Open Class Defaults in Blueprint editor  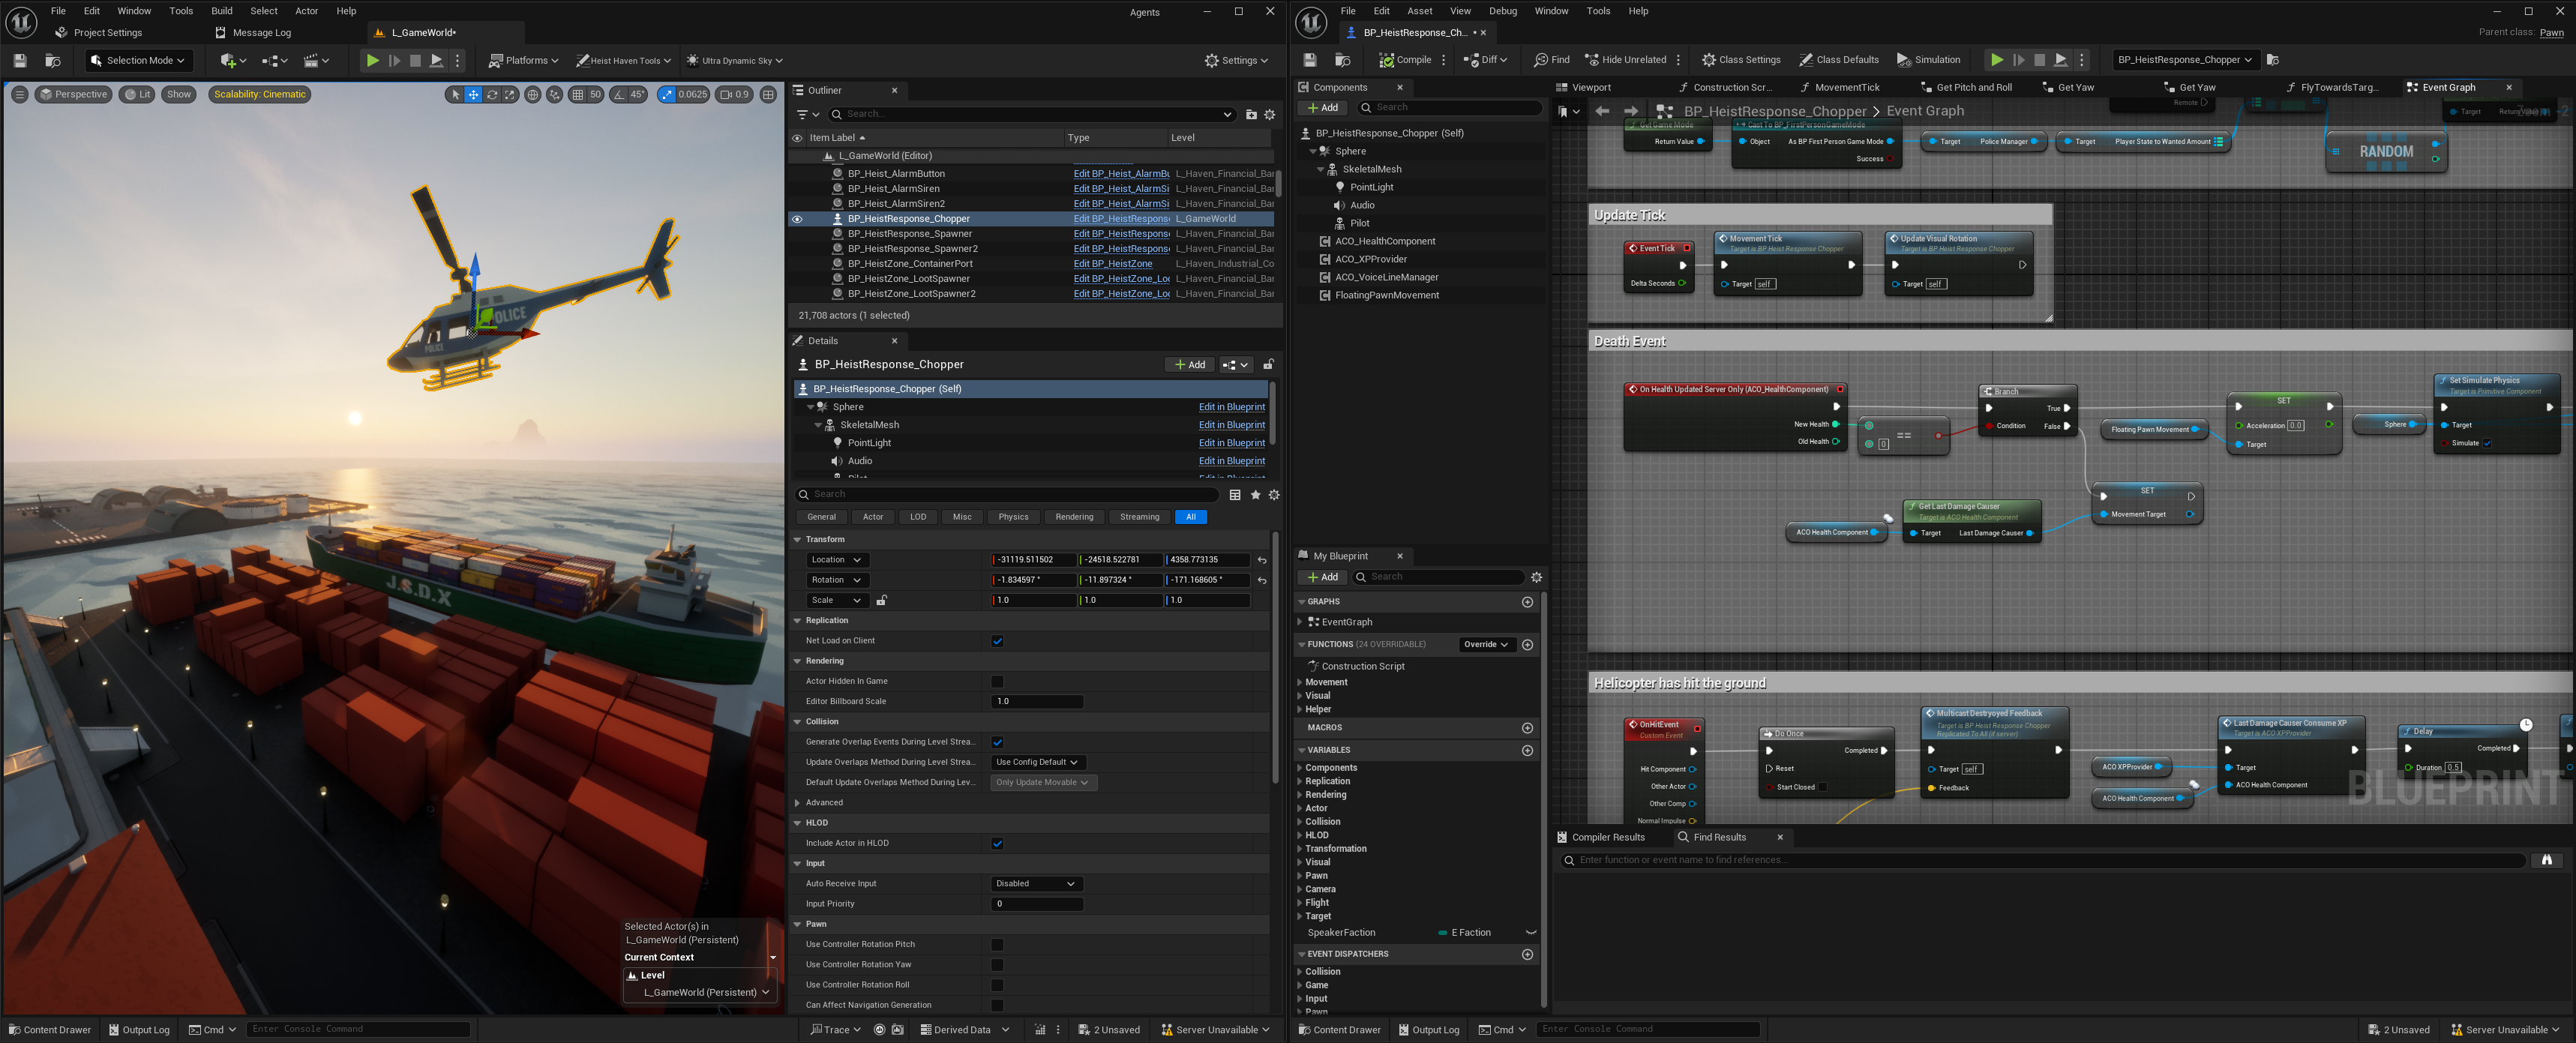(1838, 60)
